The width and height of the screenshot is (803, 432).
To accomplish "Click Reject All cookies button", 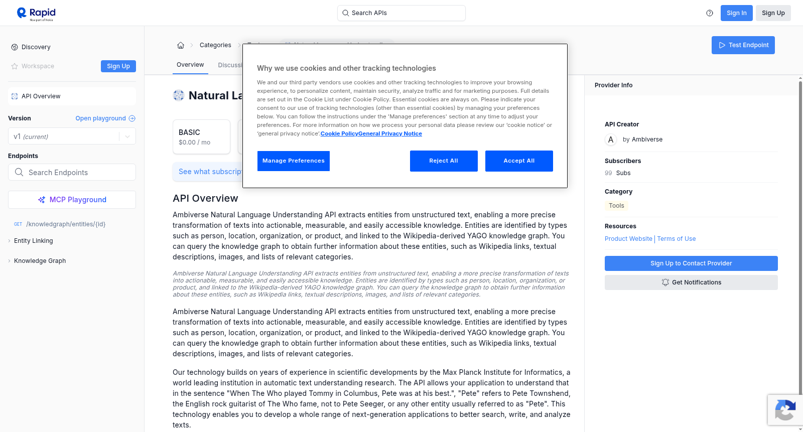I will click(x=444, y=161).
